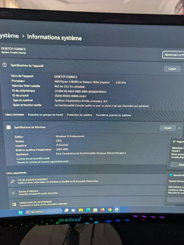184x245 pixels.
Task: Click the OS build number 22631.4890
Action: click(62, 149)
